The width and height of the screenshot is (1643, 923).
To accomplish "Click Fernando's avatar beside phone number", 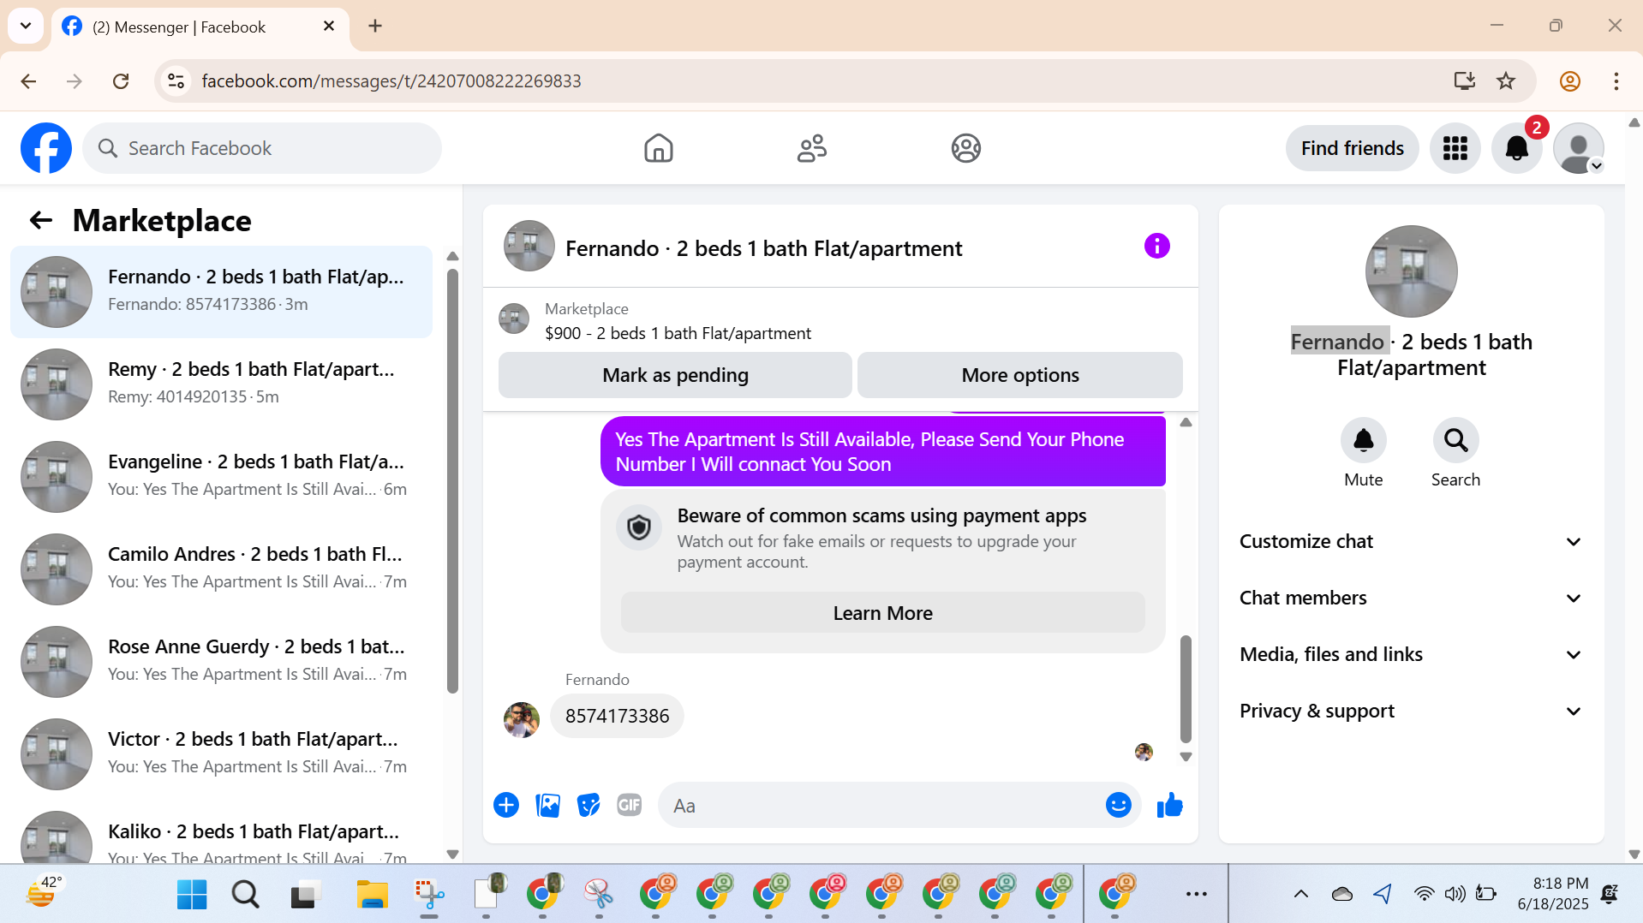I will coord(521,719).
